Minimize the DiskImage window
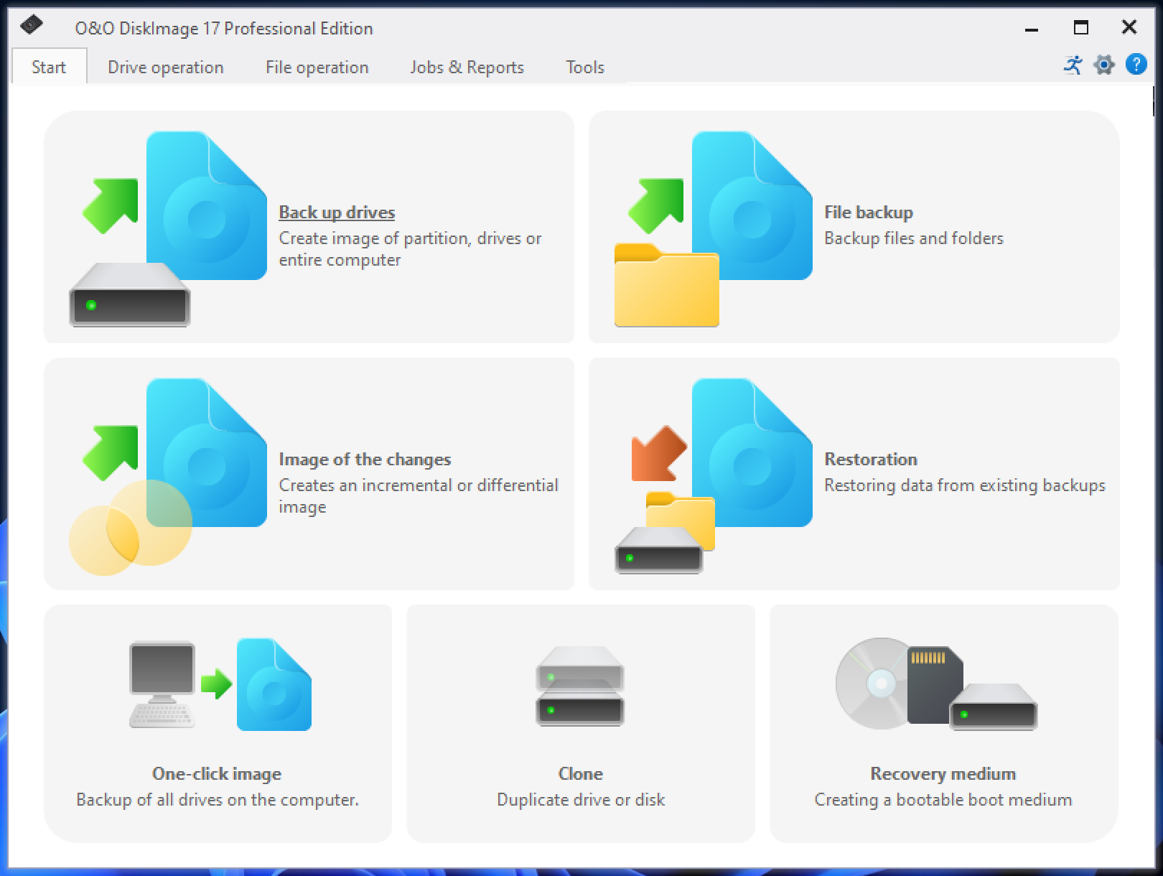This screenshot has width=1163, height=876. tap(1032, 28)
